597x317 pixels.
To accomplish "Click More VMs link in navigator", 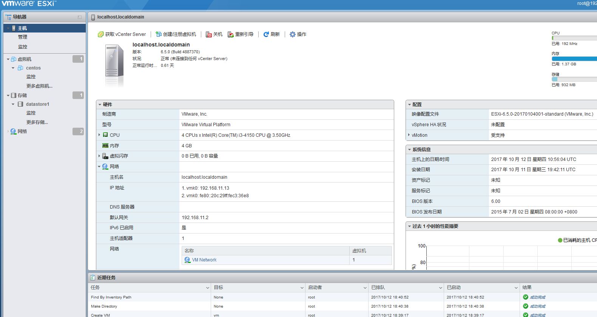I will [x=39, y=86].
